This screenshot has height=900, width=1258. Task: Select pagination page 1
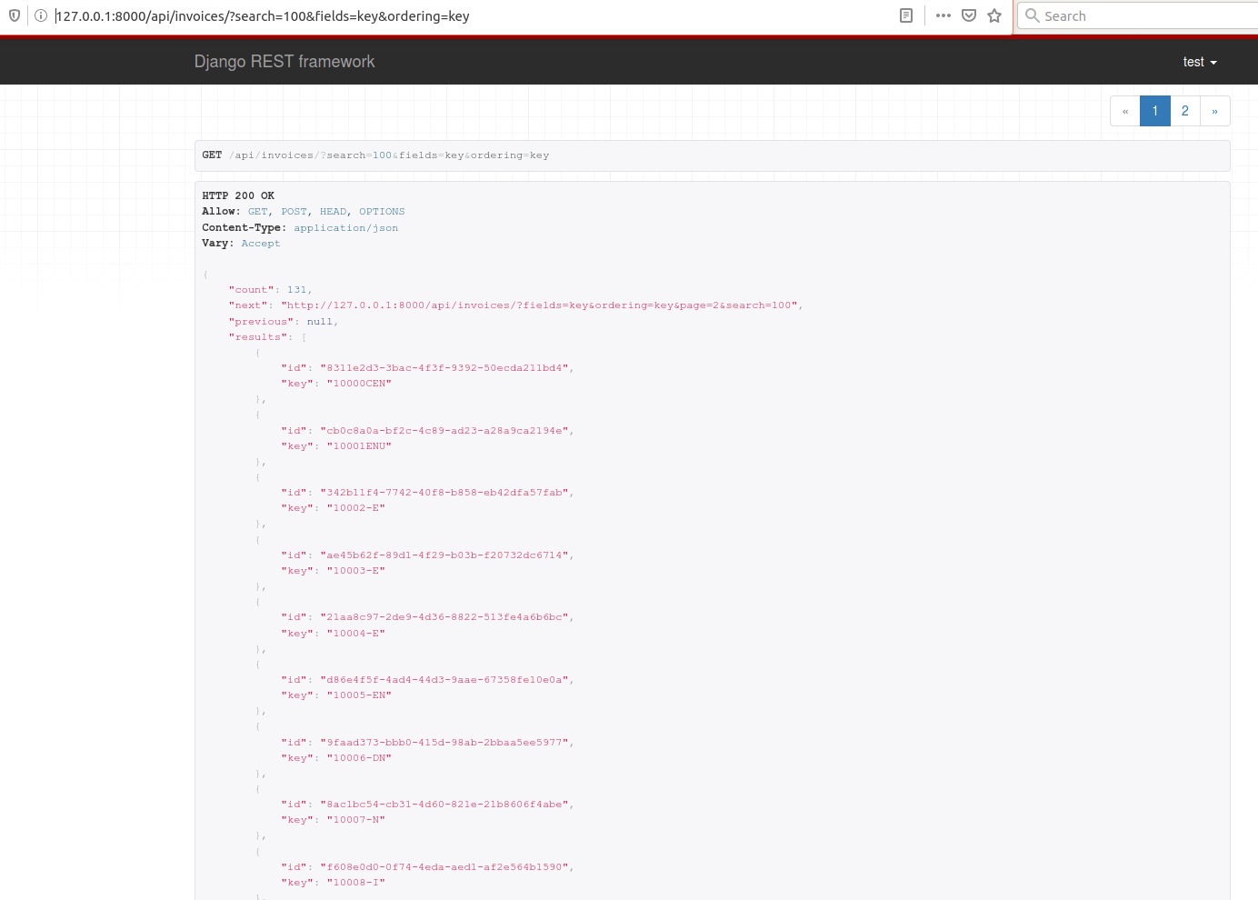(1154, 111)
